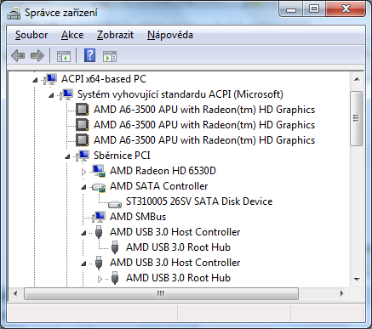The height and width of the screenshot is (329, 372).
Task: Click the show/hide console tree icon
Action: [x=64, y=56]
